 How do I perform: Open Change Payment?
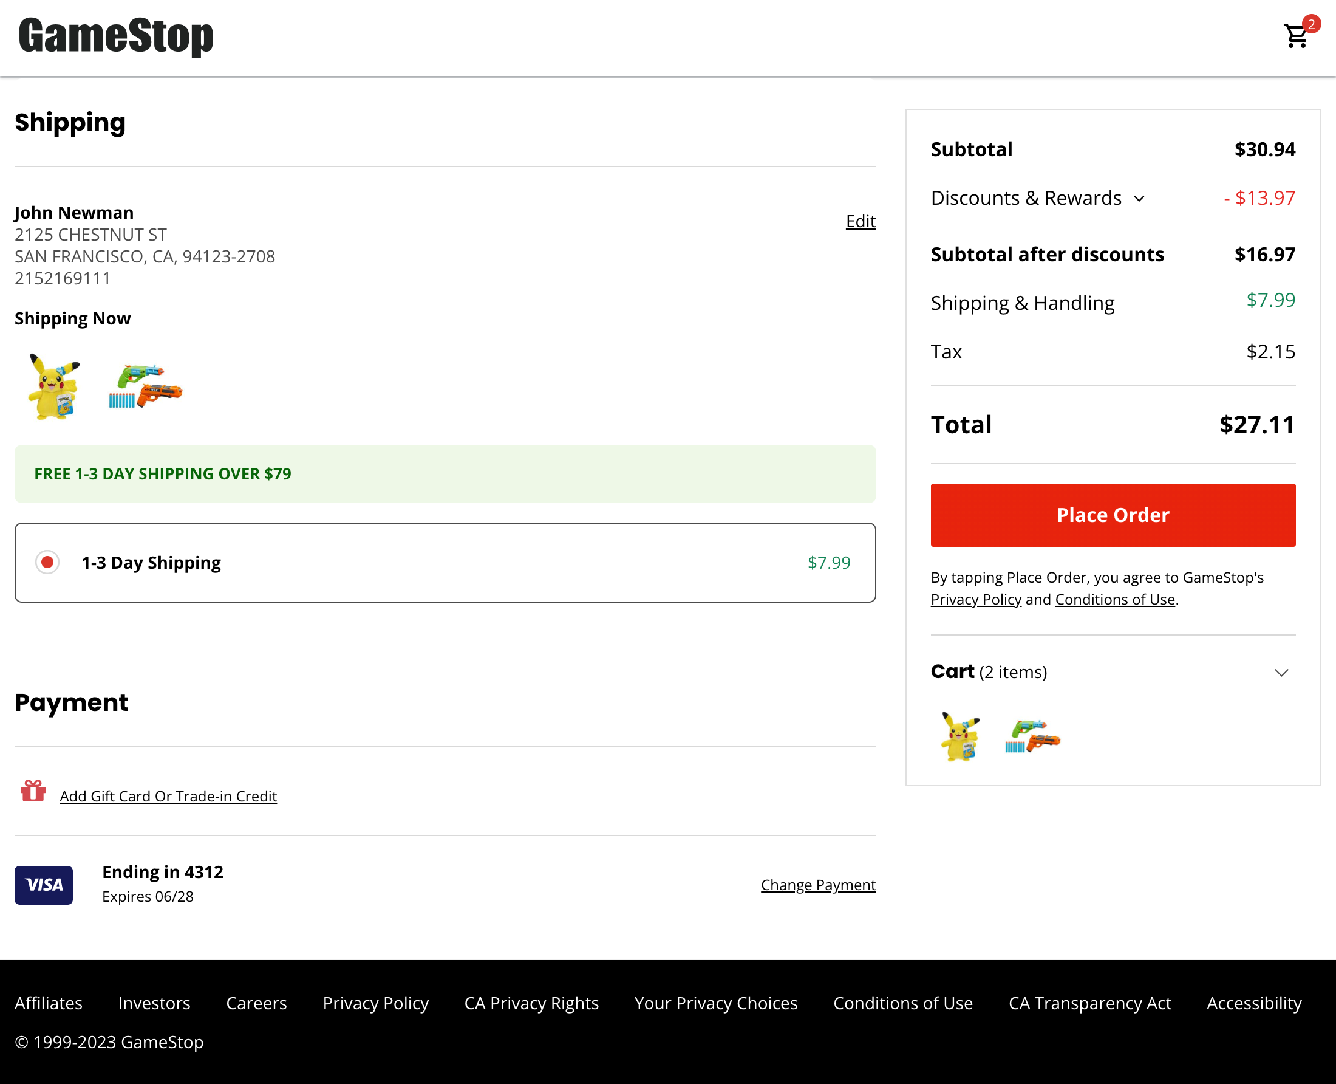(818, 884)
